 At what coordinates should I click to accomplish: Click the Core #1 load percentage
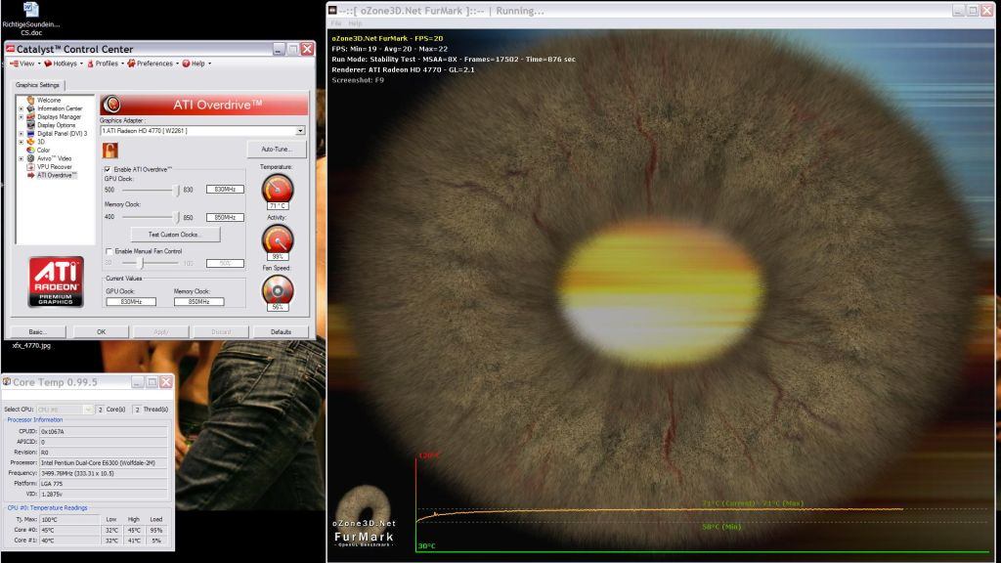156,541
